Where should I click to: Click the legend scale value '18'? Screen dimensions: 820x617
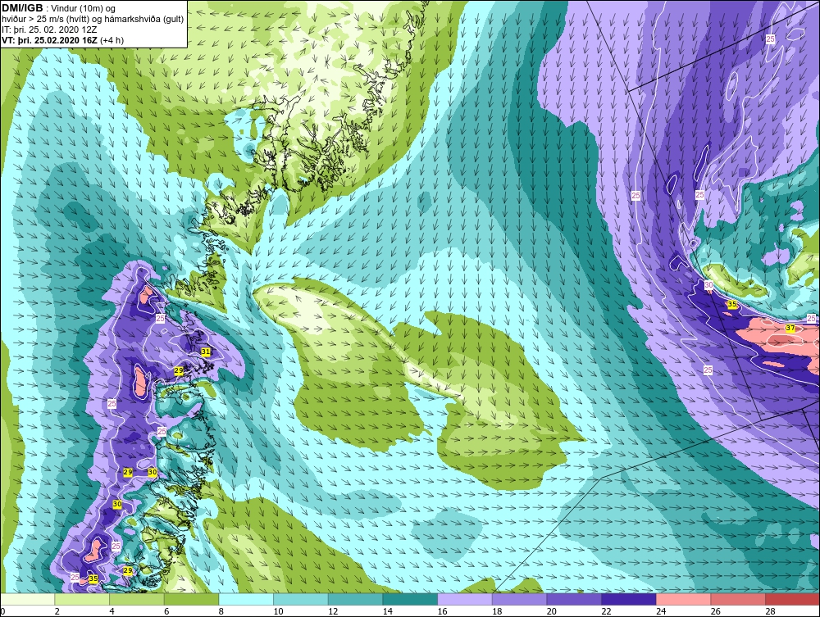tap(497, 611)
